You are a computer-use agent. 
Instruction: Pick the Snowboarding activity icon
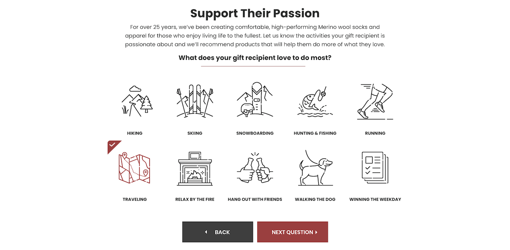pyautogui.click(x=255, y=101)
